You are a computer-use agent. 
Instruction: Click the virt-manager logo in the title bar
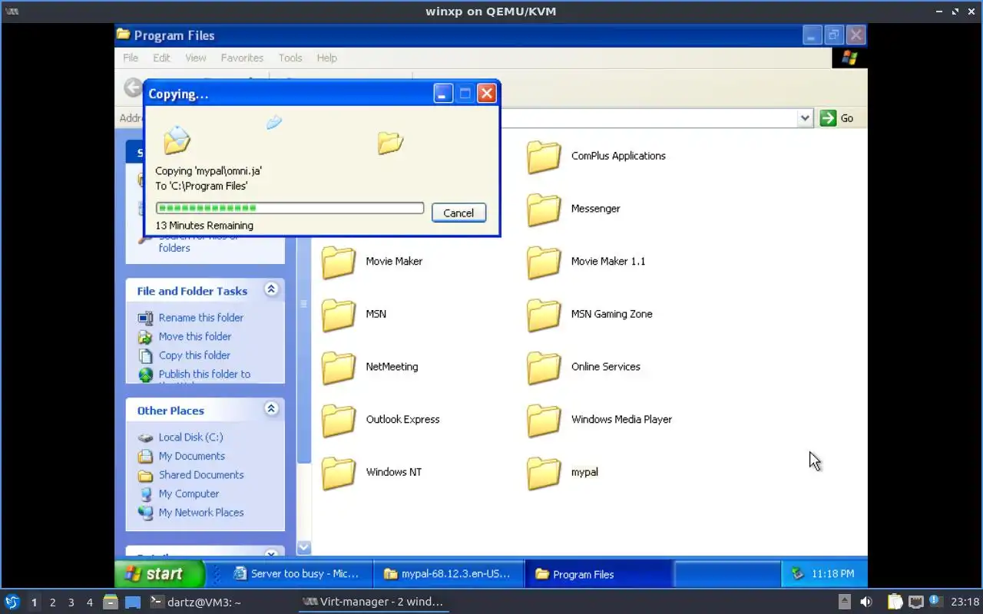[x=12, y=12]
